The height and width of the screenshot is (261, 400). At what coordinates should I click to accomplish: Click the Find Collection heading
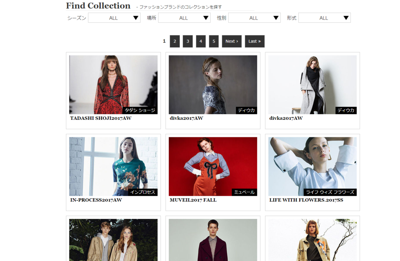click(x=98, y=5)
